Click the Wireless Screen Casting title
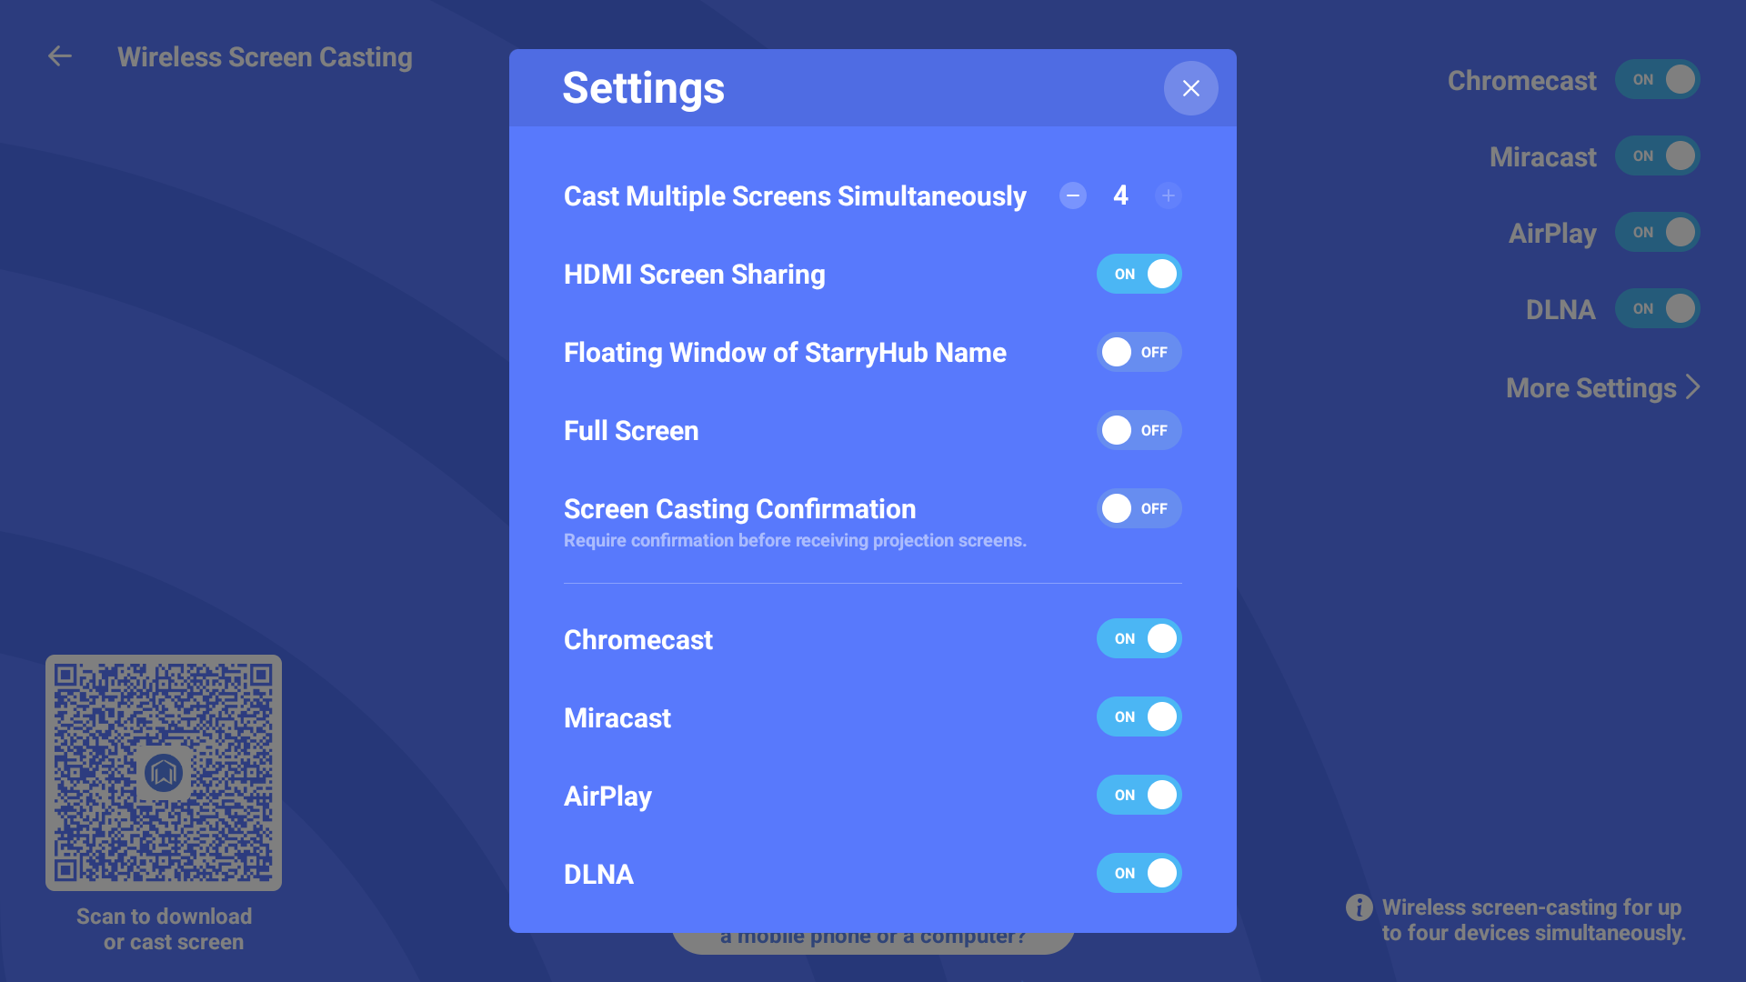Image resolution: width=1746 pixels, height=982 pixels. pyautogui.click(x=265, y=56)
